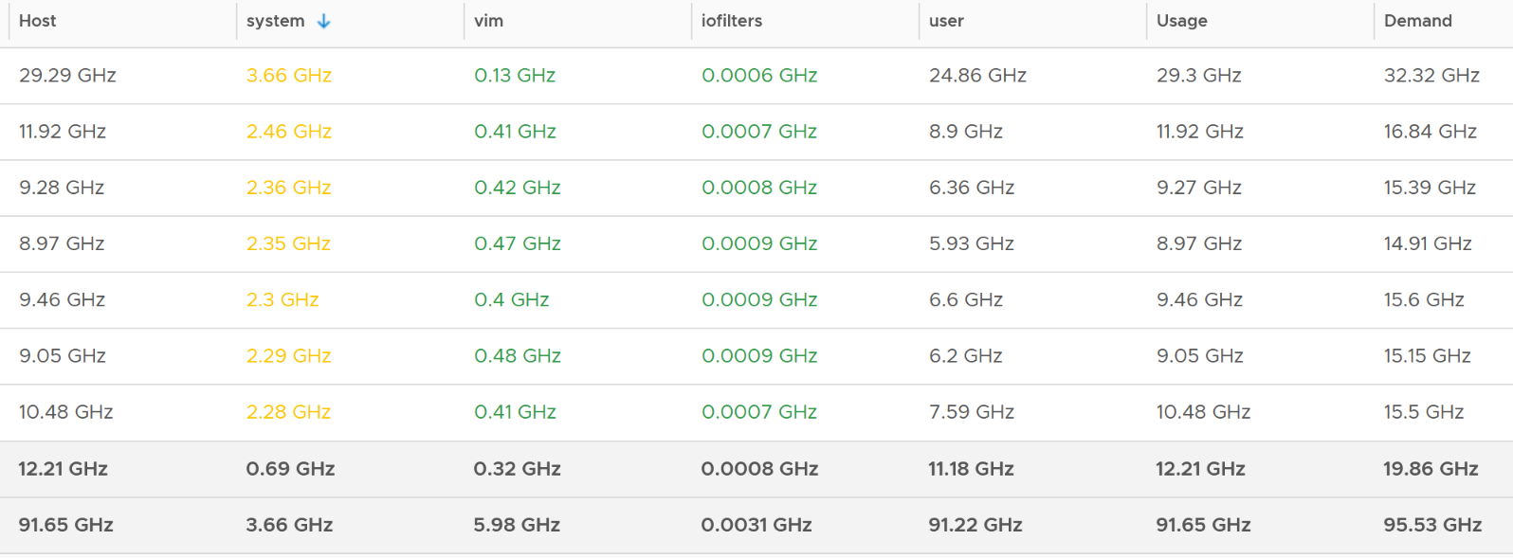
Task: Click the 15.15 GHz Demand cell
Action: (x=1427, y=355)
